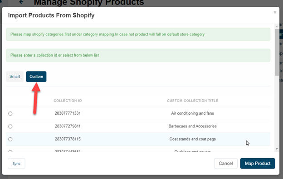The image size is (283, 179).
Task: Click the scrollbar up arrow in the dialog
Action: coord(277,27)
